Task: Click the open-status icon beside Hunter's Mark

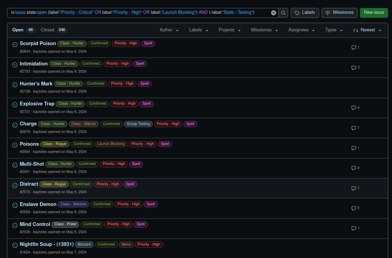Action: pyautogui.click(x=15, y=84)
